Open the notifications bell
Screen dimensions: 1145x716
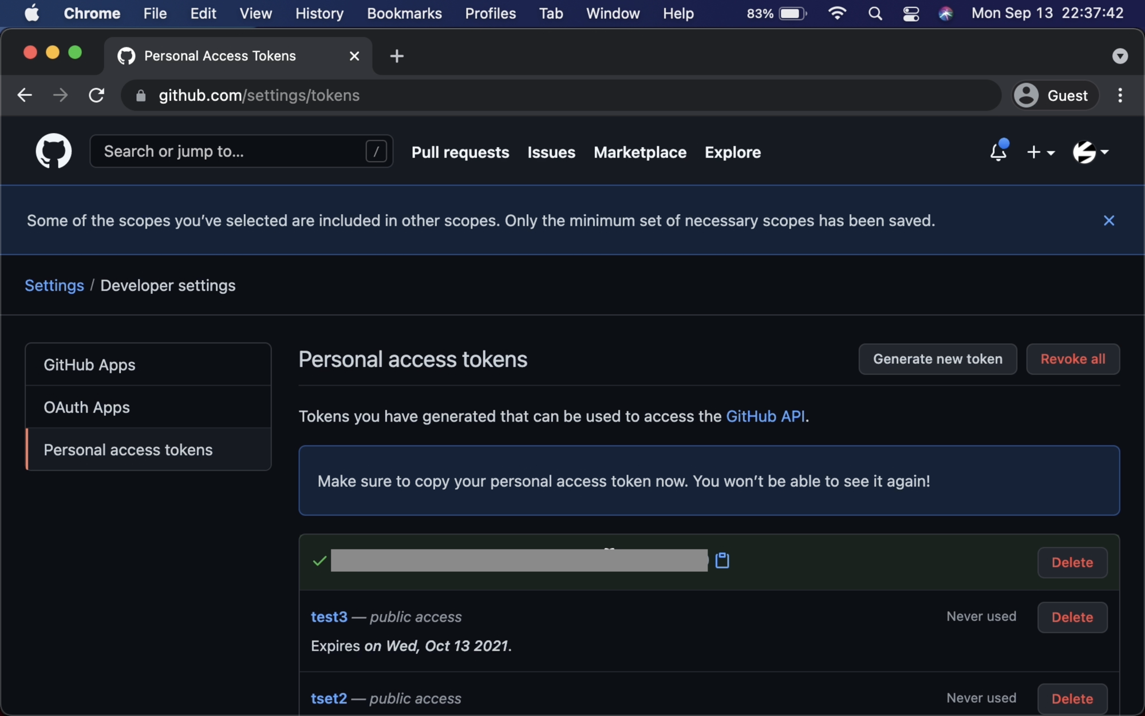(x=998, y=152)
